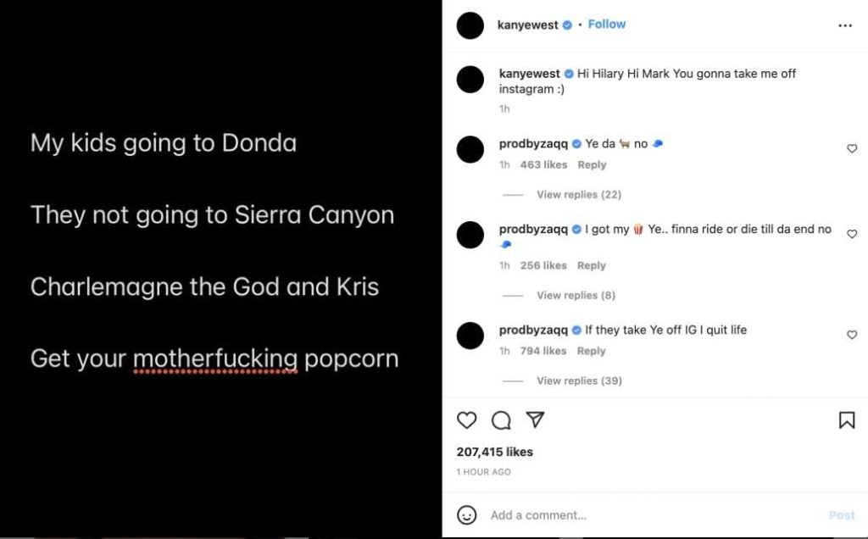
Task: Like the 'If they take Ye off IG' comment
Action: click(852, 335)
